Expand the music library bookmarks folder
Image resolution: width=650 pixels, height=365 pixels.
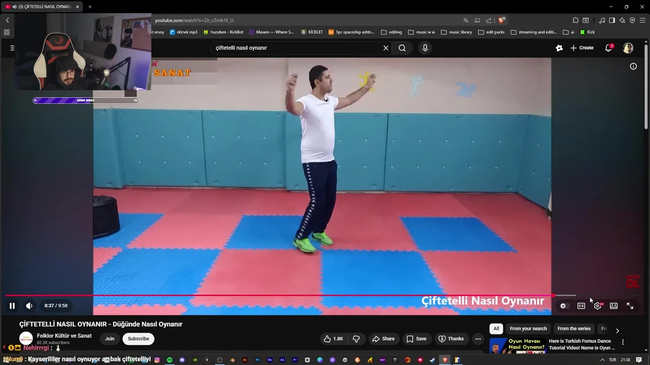[x=457, y=32]
